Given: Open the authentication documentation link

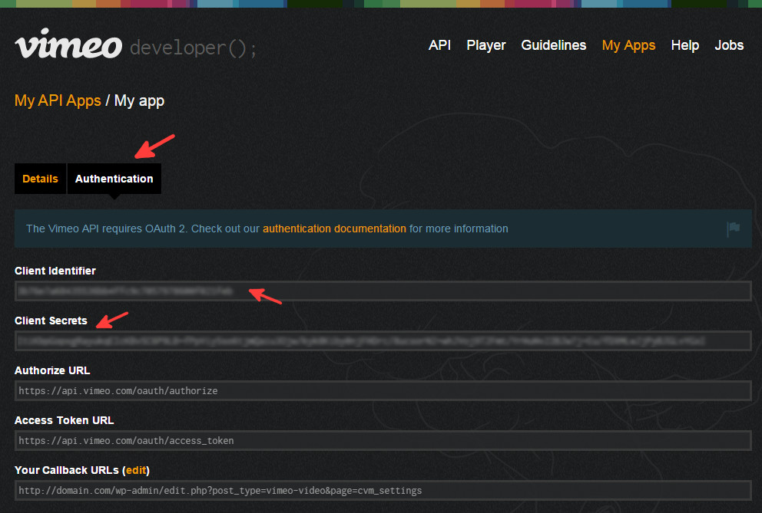Looking at the screenshot, I should coord(334,229).
